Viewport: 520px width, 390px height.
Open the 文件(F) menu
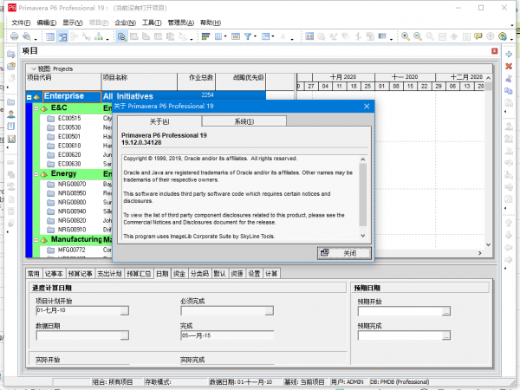click(21, 23)
